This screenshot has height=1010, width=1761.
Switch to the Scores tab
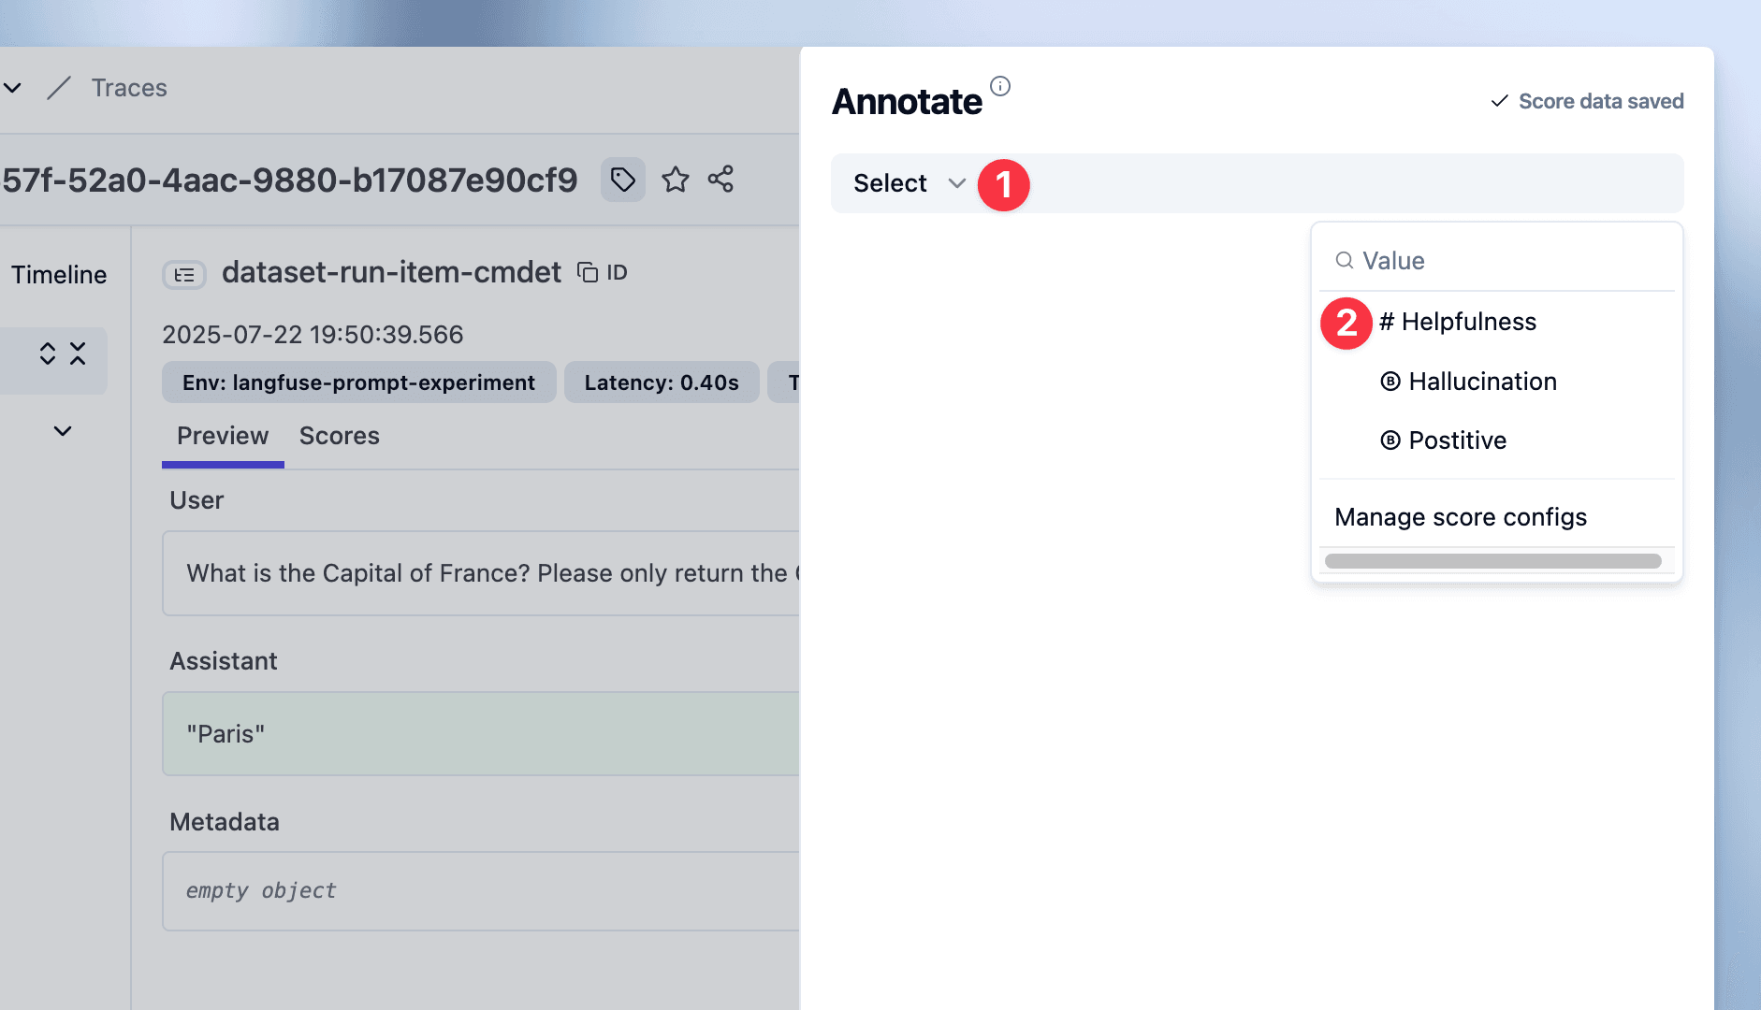[339, 436]
